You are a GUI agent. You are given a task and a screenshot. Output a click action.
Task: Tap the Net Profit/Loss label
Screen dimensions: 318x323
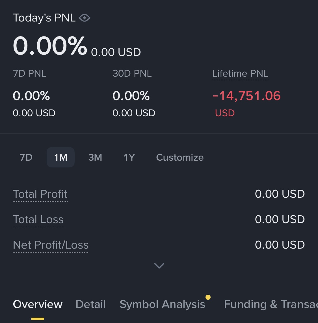point(51,245)
